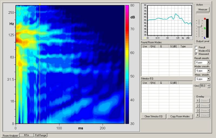Click the dB color scale bar

(x=127, y=64)
